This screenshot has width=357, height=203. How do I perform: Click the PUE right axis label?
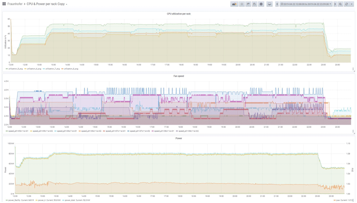coord(352,170)
